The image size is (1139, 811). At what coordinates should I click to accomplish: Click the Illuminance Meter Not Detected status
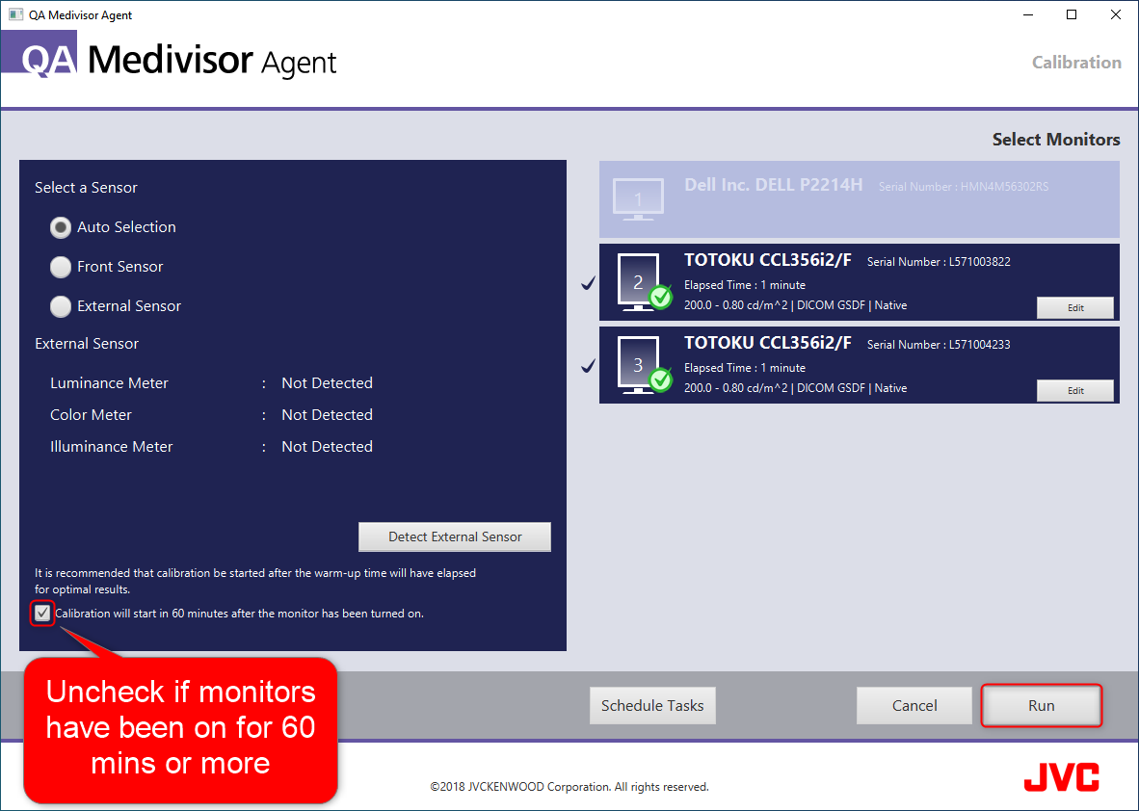tap(327, 447)
